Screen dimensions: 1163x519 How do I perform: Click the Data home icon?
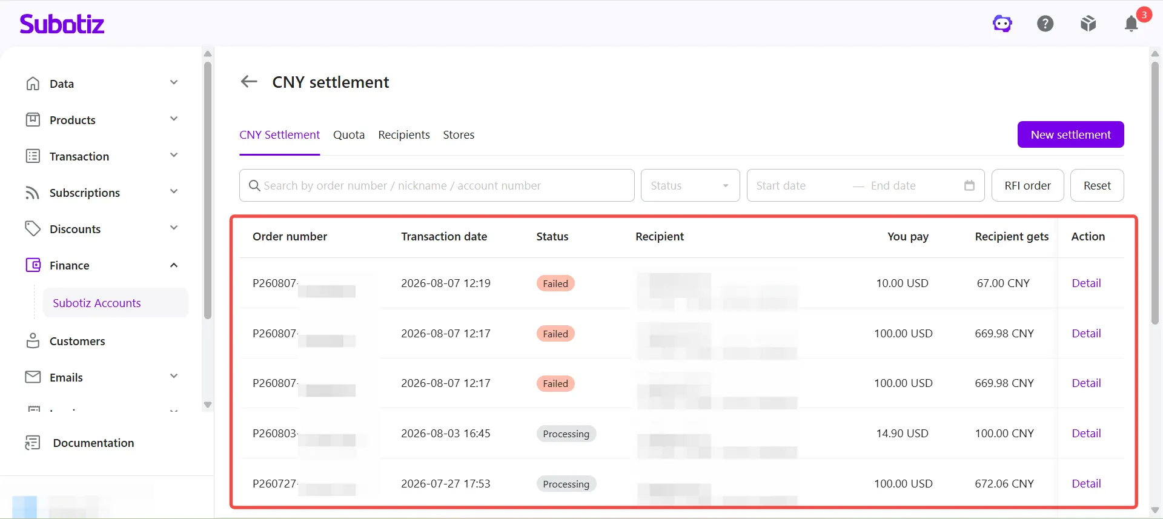[33, 84]
